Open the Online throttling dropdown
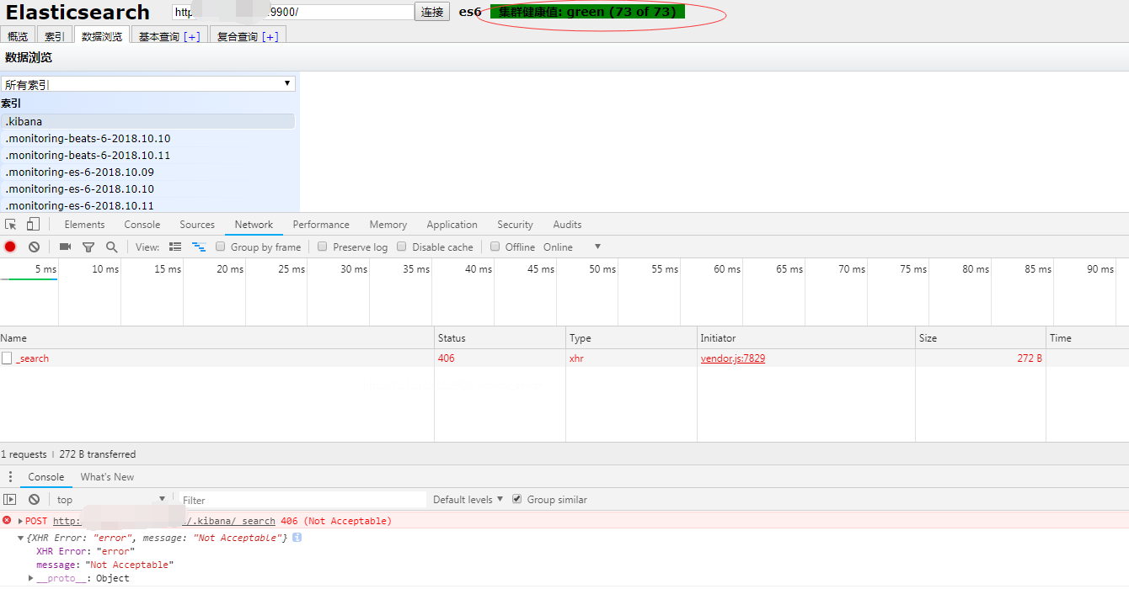Screen dimensions: 1129x589 572,247
